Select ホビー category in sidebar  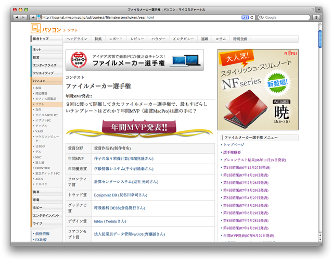pos(47,208)
